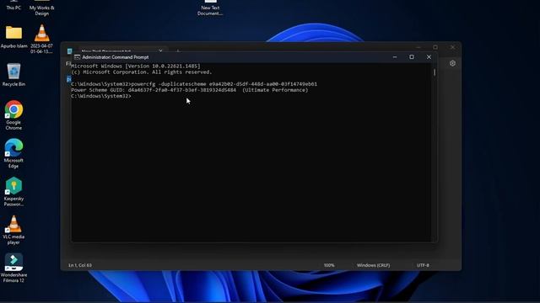The height and width of the screenshot is (303, 540).
Task: Click the 100% zoom level in Notepad
Action: pos(329,265)
